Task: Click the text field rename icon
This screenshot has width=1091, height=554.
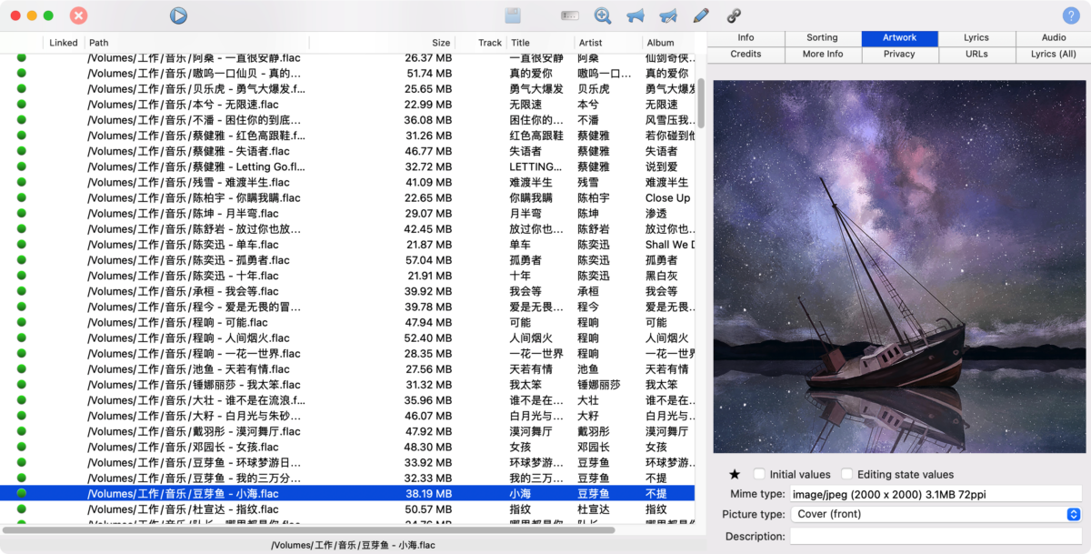Action: point(570,15)
